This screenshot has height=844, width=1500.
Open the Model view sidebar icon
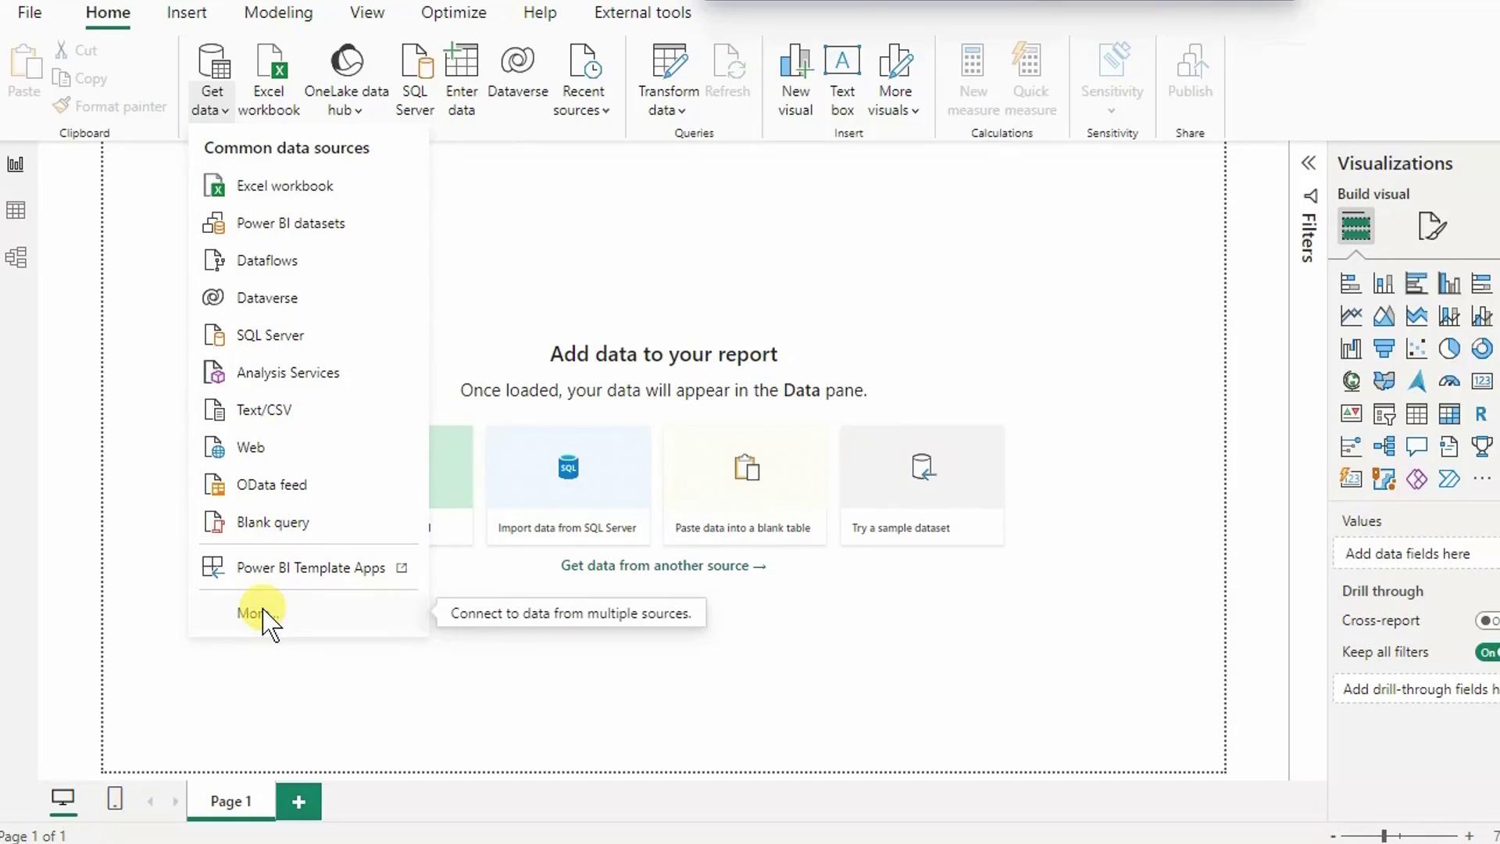pyautogui.click(x=16, y=257)
